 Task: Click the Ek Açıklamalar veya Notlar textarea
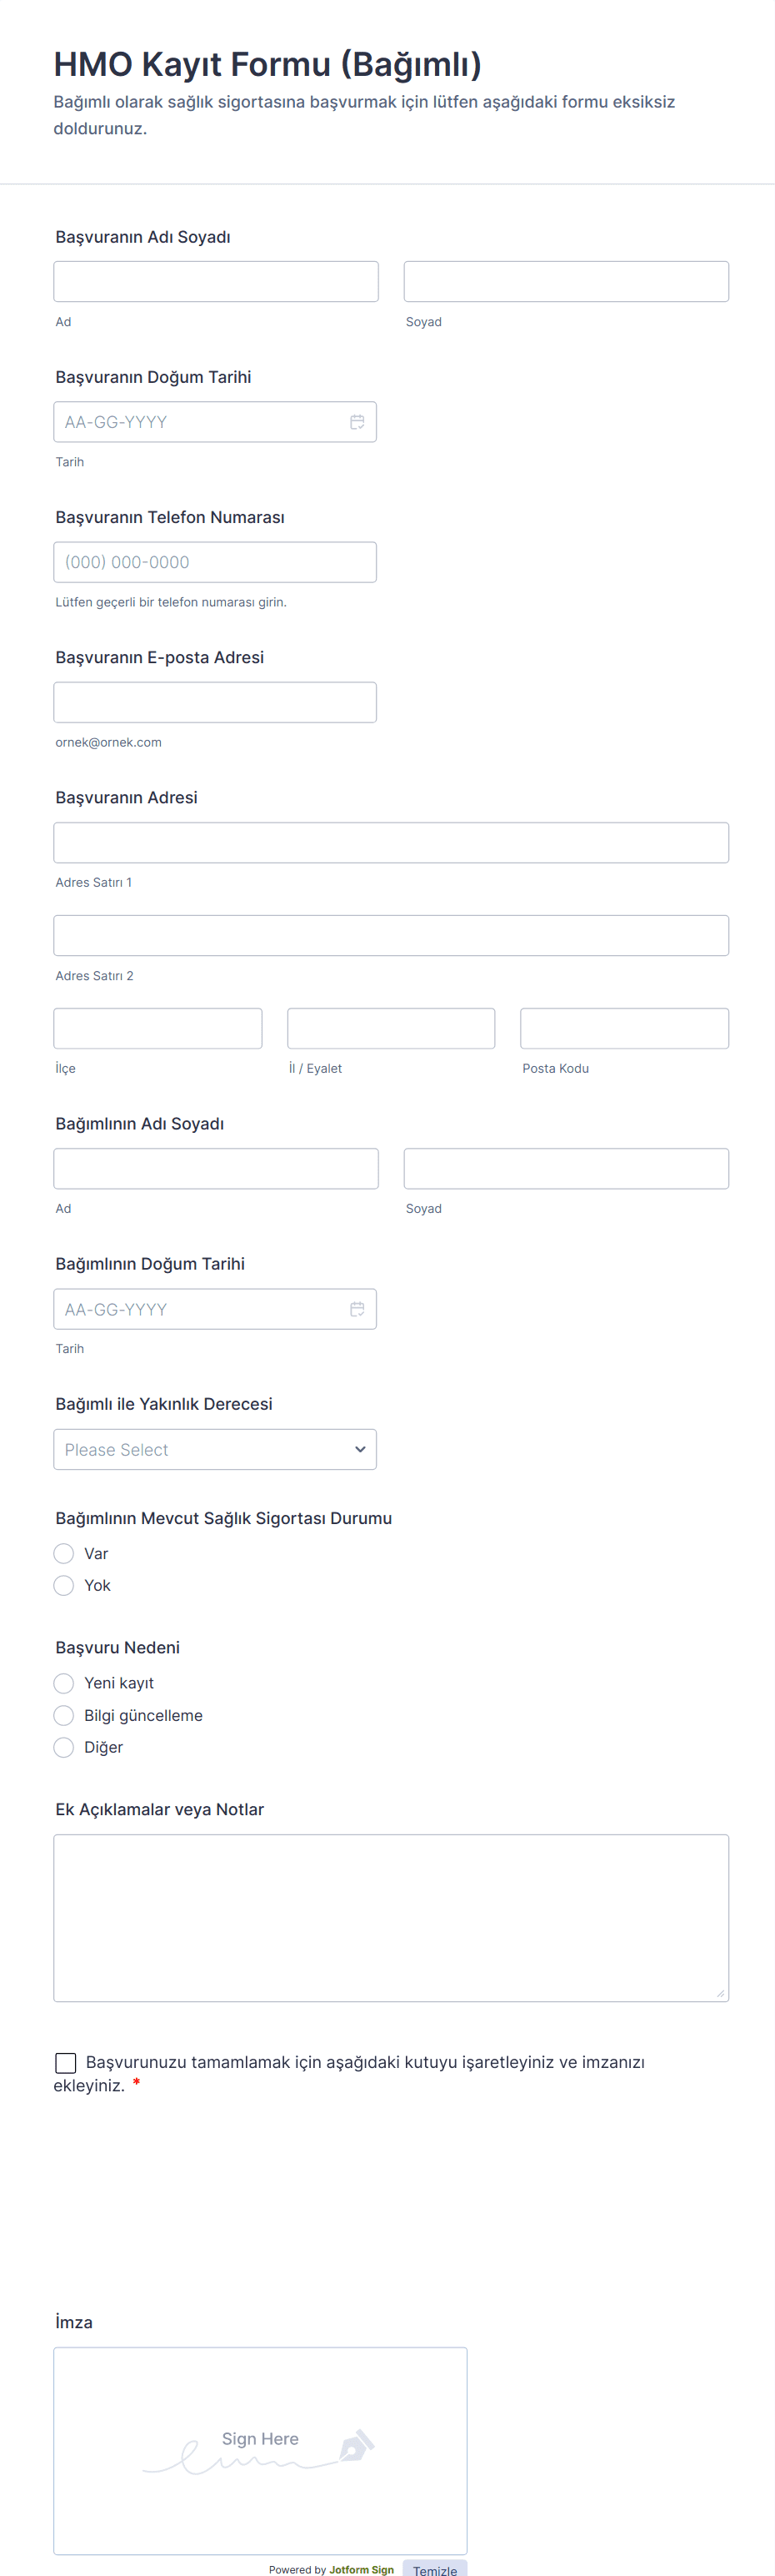tap(391, 1917)
